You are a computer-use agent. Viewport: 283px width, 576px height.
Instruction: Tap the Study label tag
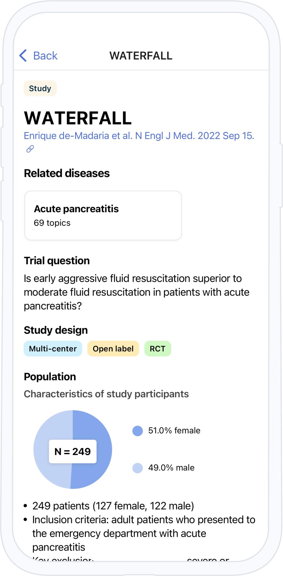point(40,88)
